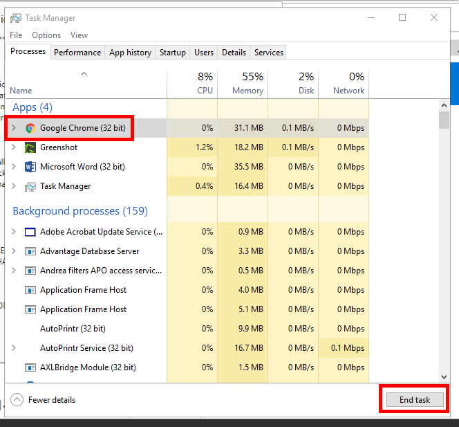This screenshot has height=427, width=459.
Task: Click Google Chrome's 31.1 MB memory value
Action: click(249, 128)
